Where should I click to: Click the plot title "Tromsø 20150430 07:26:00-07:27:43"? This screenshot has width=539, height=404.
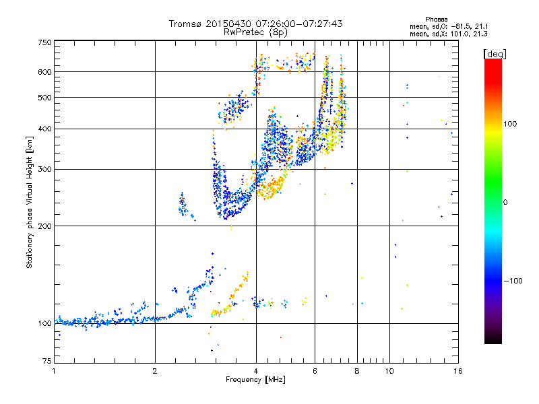click(255, 24)
